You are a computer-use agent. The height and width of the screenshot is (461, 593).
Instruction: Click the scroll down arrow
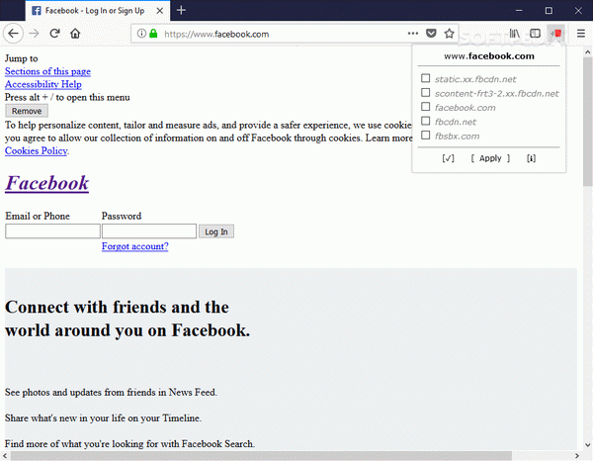pyautogui.click(x=588, y=445)
